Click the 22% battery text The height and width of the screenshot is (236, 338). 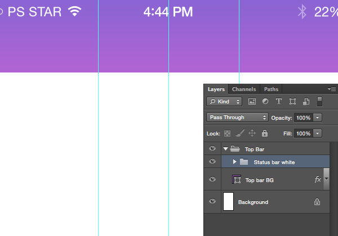point(326,12)
